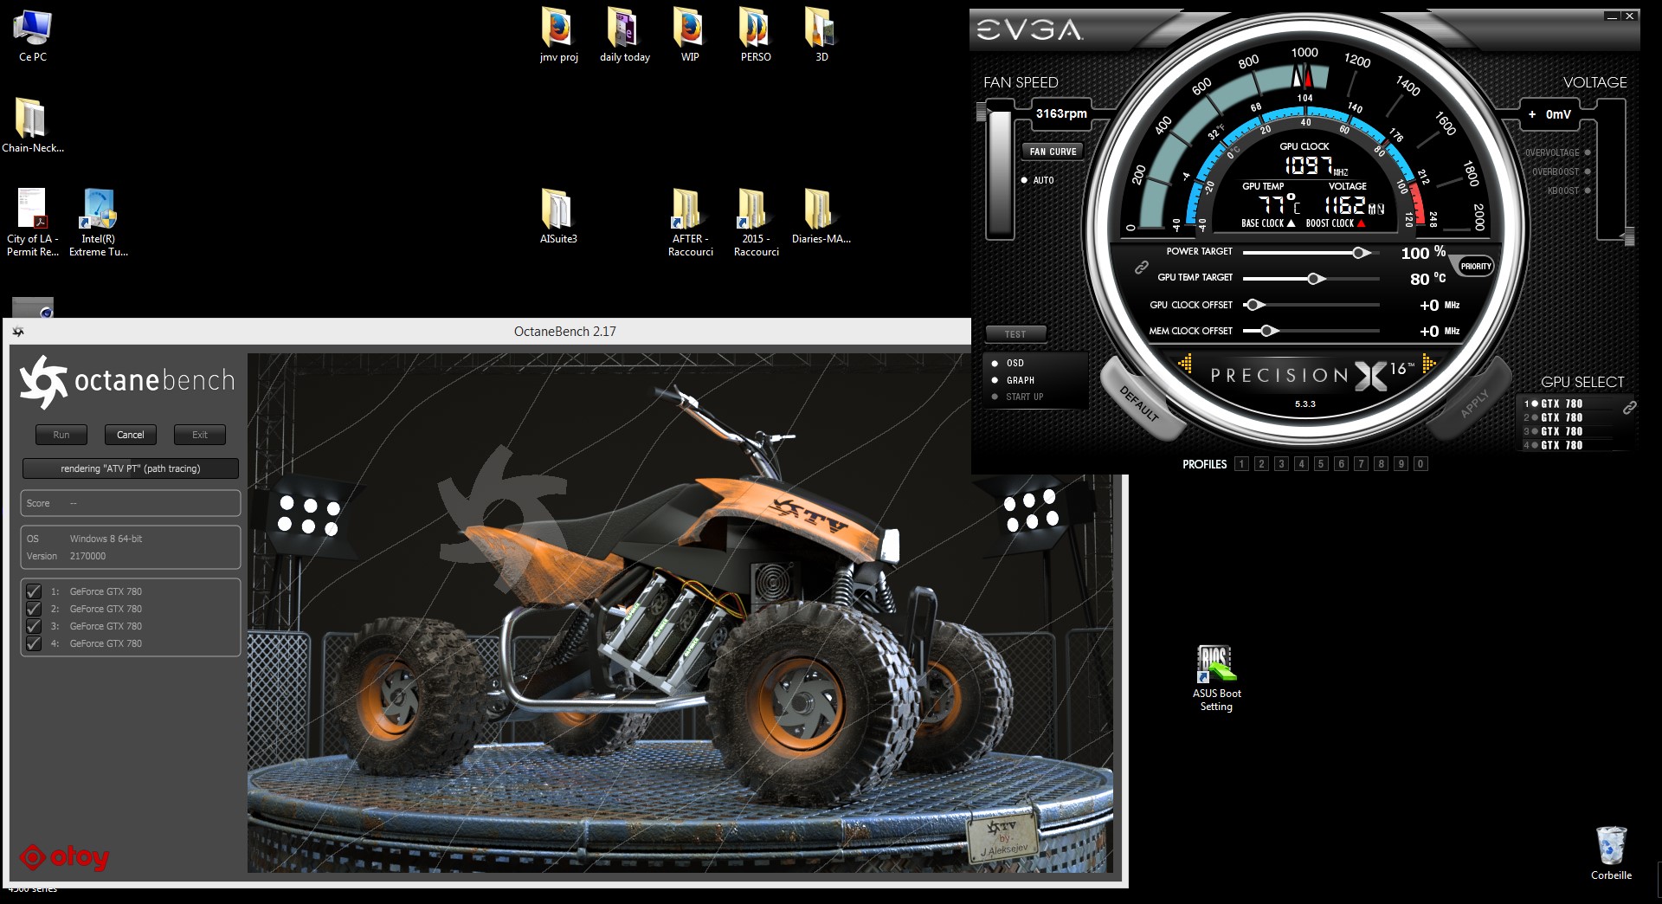1662x904 pixels.
Task: Click the right yellow arrow beside Precision X
Action: pyautogui.click(x=1428, y=365)
